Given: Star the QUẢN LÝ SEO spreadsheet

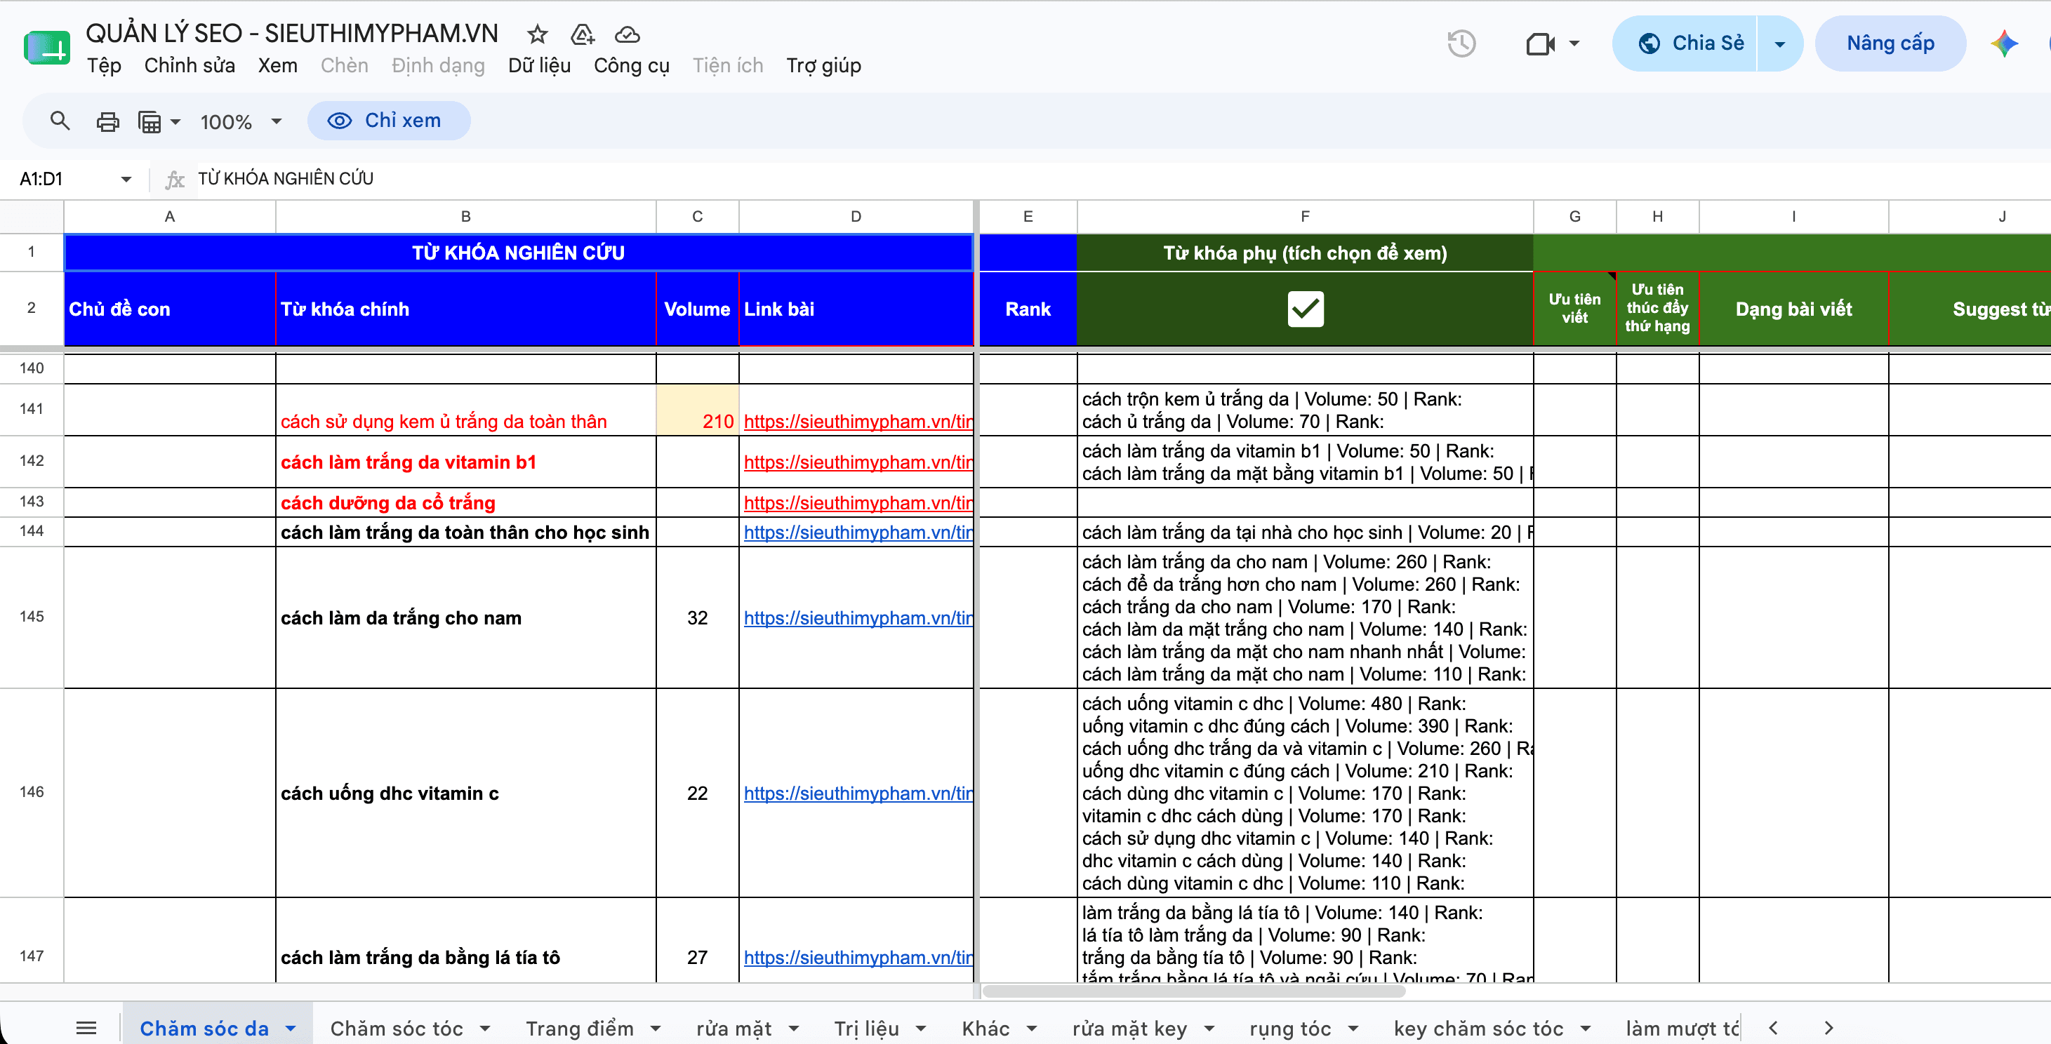Looking at the screenshot, I should point(538,34).
